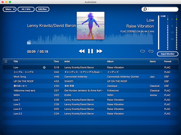Click the Det Norske Jentekor artist cell
Viewport: 181px width, 135px height.
84,91
